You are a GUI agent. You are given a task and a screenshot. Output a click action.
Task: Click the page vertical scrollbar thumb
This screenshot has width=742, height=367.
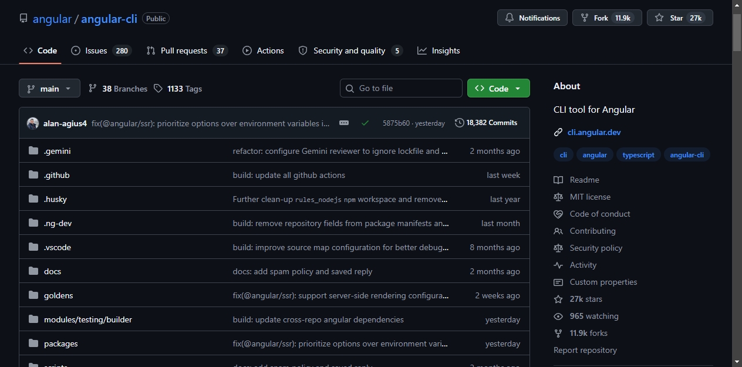pos(737,33)
